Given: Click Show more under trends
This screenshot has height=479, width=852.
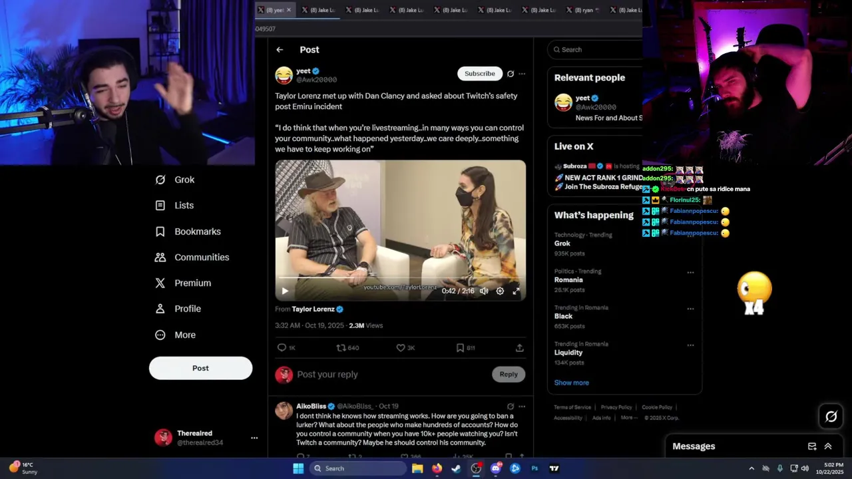Looking at the screenshot, I should 572,383.
